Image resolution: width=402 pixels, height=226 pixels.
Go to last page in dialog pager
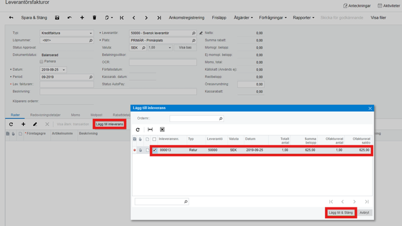pos(367,202)
